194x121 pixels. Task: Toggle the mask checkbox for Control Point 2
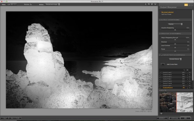[187, 75]
